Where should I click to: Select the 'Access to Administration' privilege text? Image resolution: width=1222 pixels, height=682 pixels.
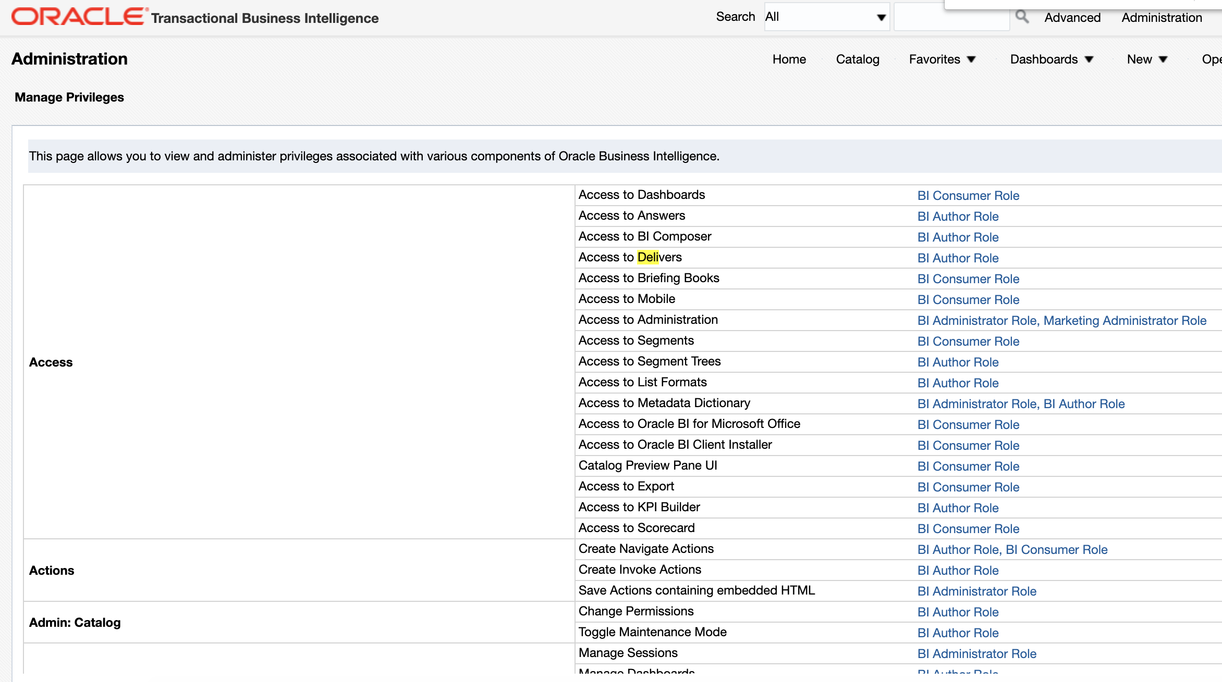point(648,320)
